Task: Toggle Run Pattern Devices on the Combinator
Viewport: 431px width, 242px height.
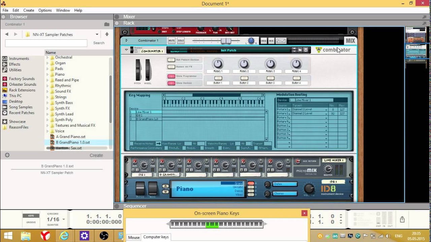Action: (x=171, y=60)
